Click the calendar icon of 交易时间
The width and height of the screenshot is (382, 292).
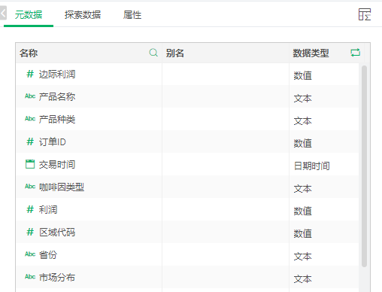[30, 164]
